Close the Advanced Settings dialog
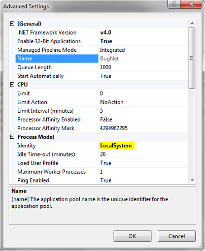The image size is (205, 251). [x=191, y=4]
